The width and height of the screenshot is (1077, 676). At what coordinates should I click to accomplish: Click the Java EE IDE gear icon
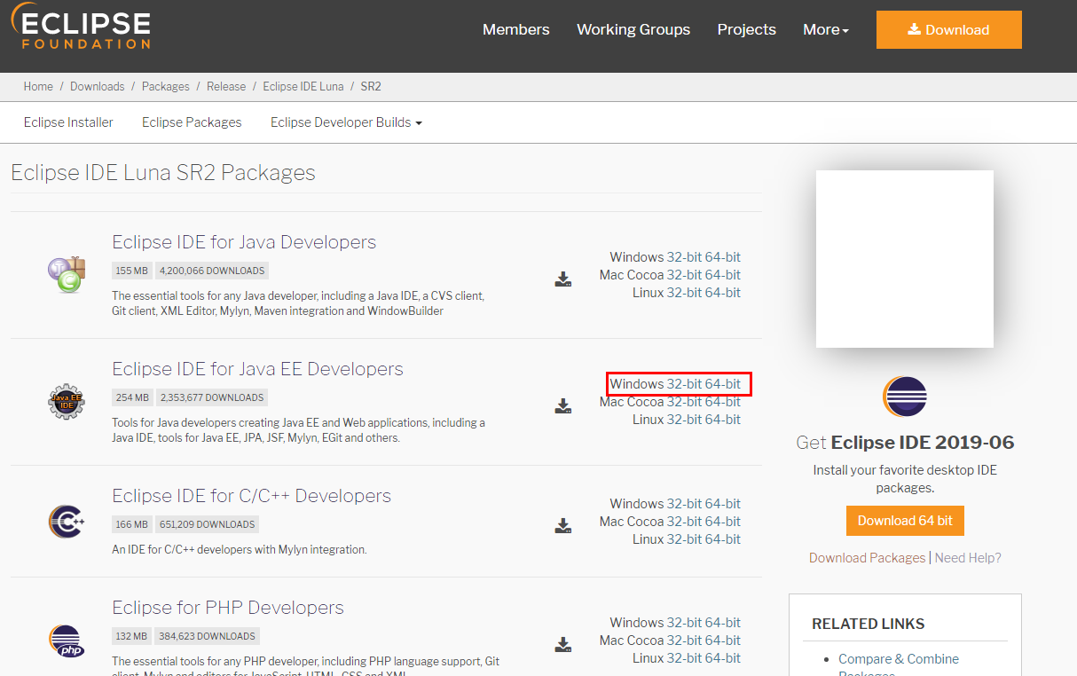[x=67, y=402]
